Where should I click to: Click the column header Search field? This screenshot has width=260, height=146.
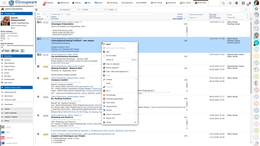(109, 14)
